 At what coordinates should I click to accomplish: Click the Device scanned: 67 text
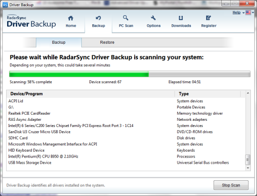[105, 82]
